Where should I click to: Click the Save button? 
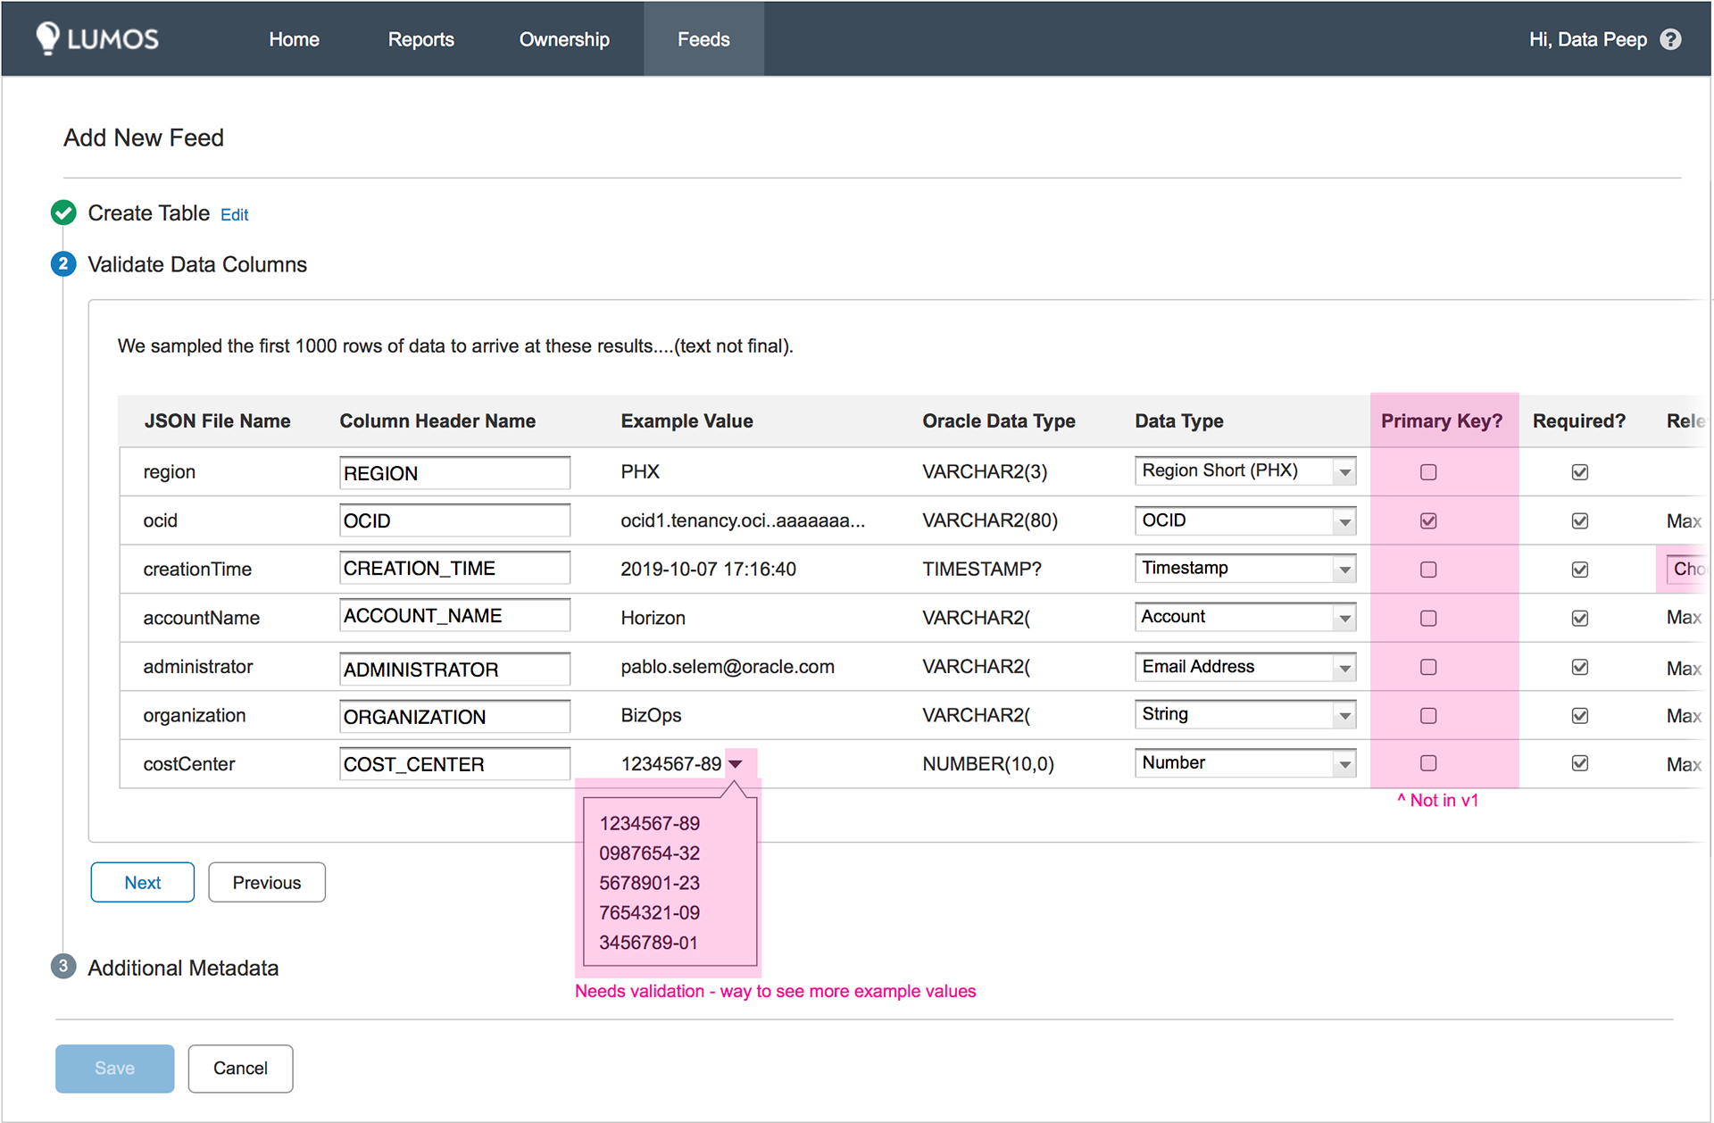[114, 1069]
